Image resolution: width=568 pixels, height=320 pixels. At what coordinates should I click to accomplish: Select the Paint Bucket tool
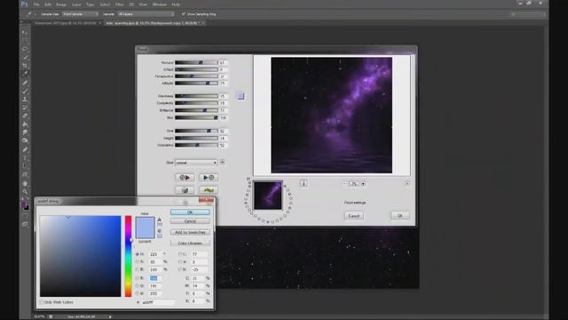pyautogui.click(x=25, y=124)
